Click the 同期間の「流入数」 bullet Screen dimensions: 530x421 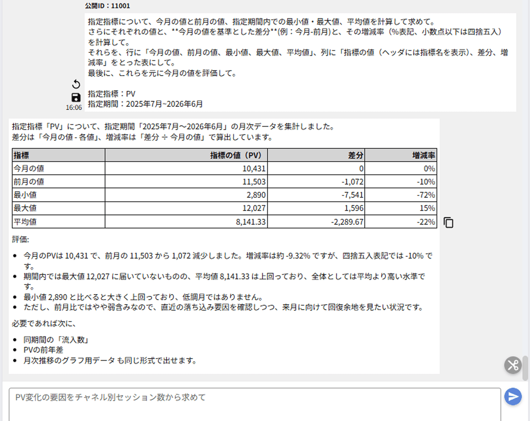click(56, 340)
